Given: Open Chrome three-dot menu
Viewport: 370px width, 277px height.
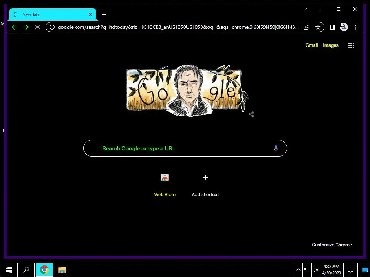Looking at the screenshot, I should tap(356, 27).
